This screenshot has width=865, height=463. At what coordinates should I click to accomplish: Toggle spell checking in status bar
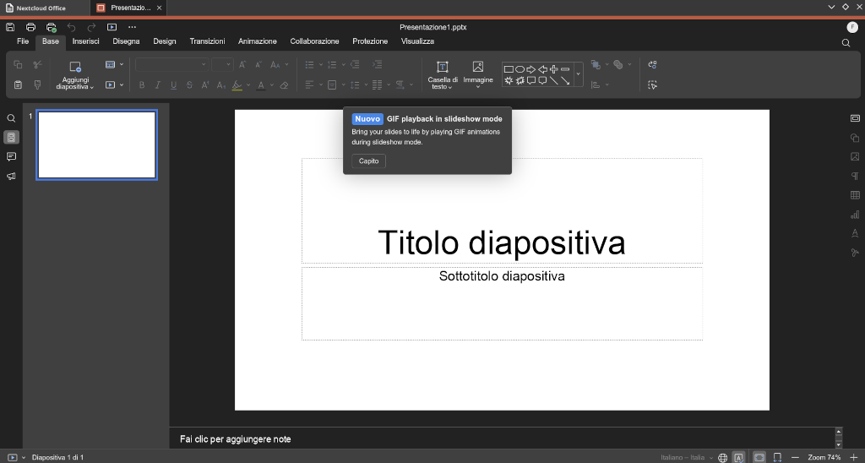tap(738, 457)
